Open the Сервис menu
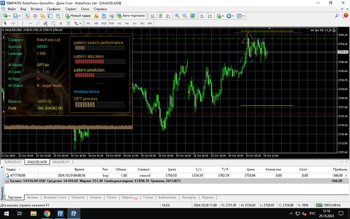This screenshot has width=350, height=219. 71,9
